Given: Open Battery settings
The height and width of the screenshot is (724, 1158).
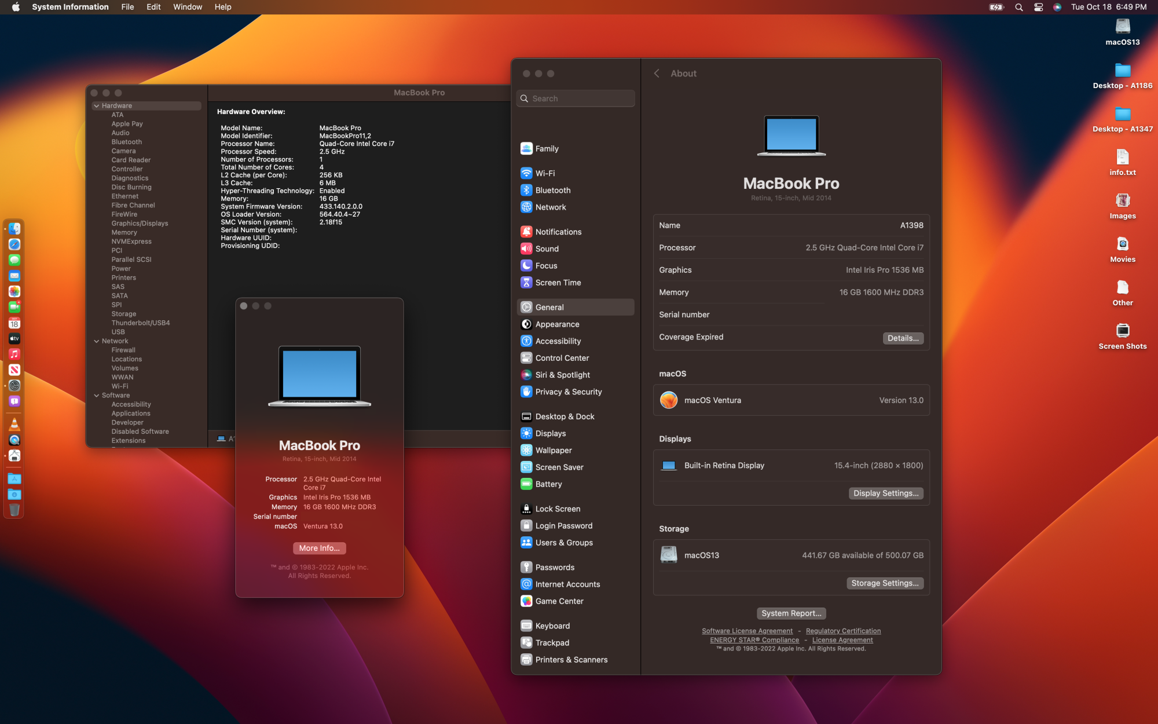Looking at the screenshot, I should [x=548, y=484].
